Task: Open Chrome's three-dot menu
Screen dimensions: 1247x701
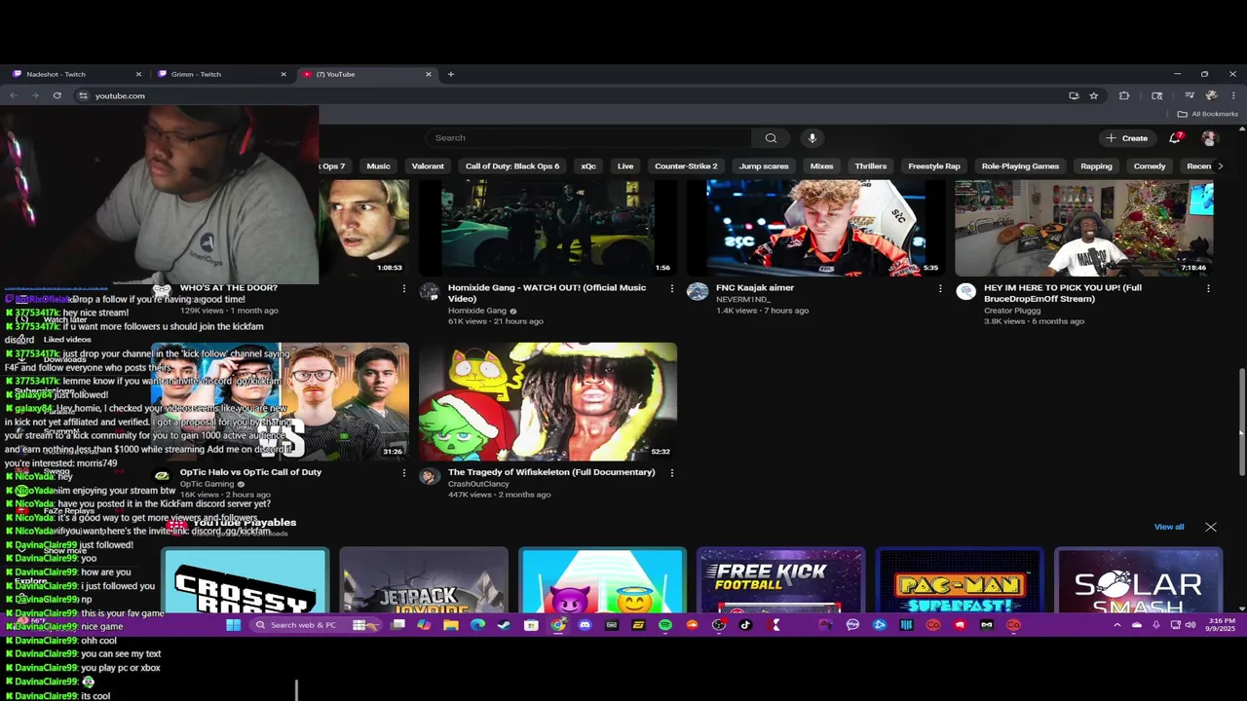Action: tap(1232, 95)
